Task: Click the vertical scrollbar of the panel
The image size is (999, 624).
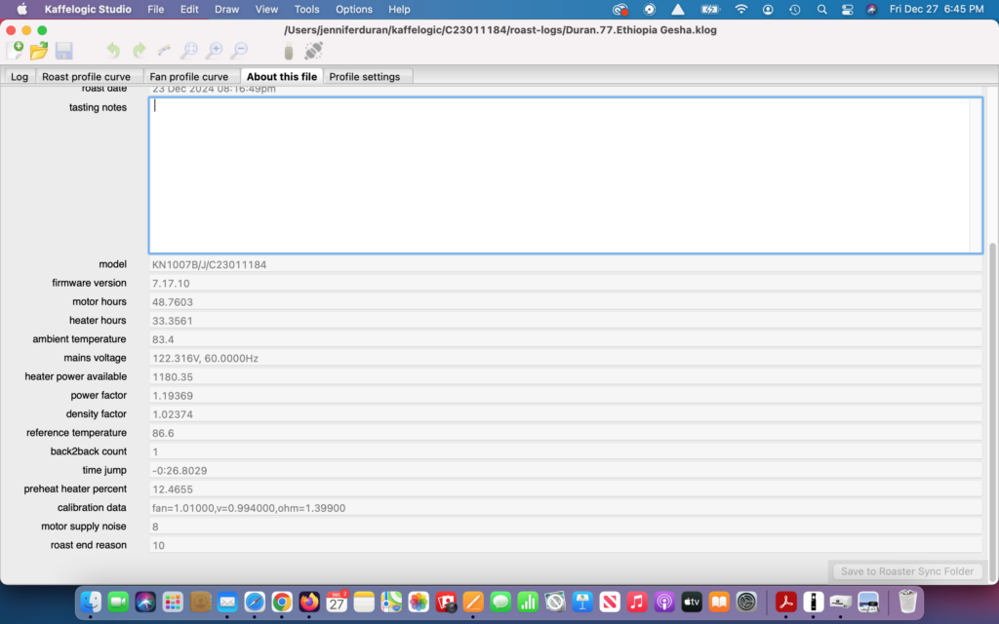Action: (x=992, y=412)
